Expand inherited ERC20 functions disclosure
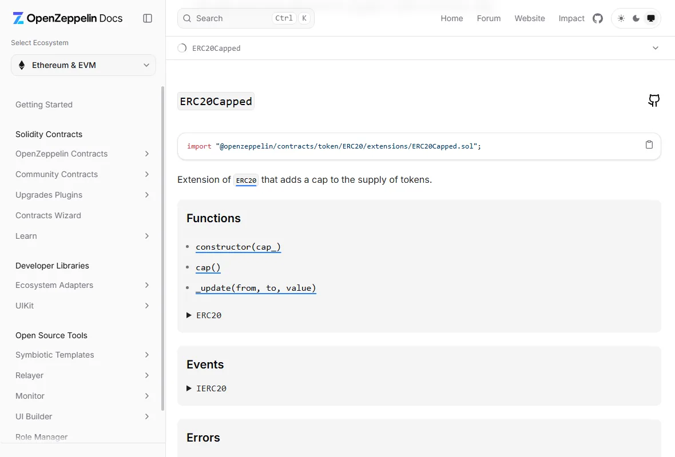 (x=204, y=315)
